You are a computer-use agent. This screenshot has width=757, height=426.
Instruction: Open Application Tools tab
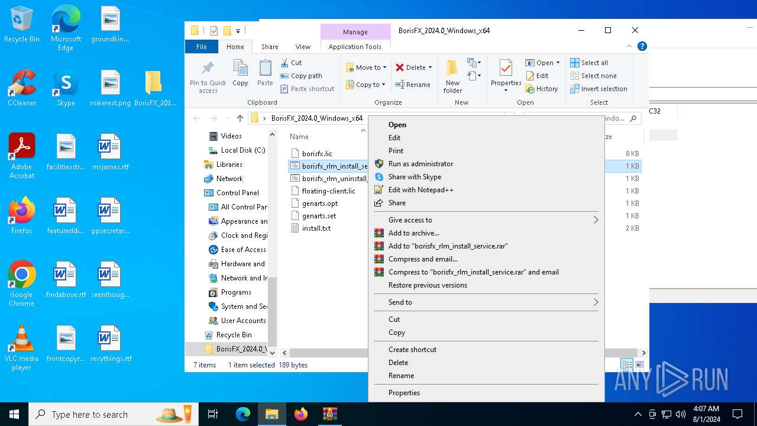(x=355, y=47)
